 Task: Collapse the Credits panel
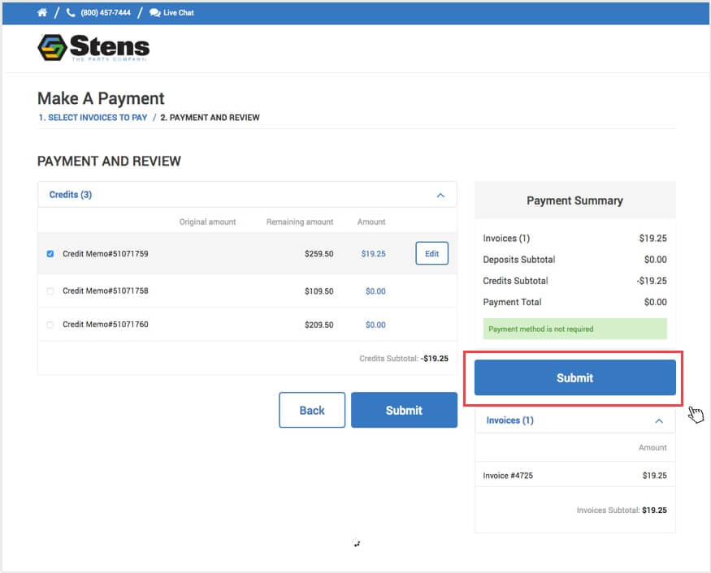[x=441, y=195]
